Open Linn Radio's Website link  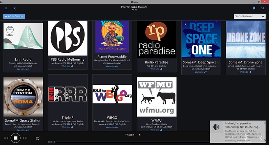(x=23, y=69)
